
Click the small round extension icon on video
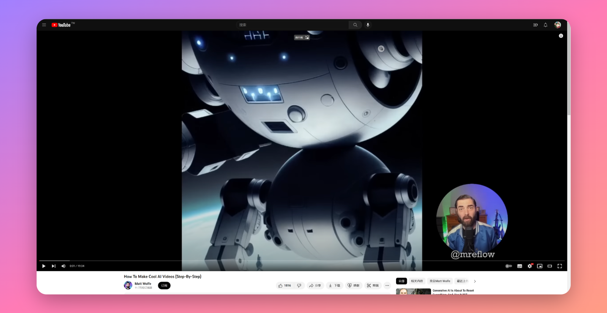381,49
